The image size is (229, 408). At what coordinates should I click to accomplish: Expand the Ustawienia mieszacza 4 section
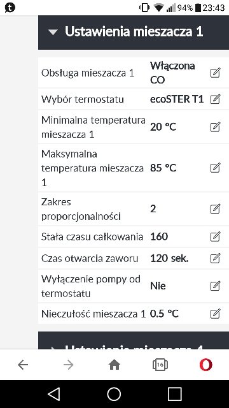coord(134,340)
